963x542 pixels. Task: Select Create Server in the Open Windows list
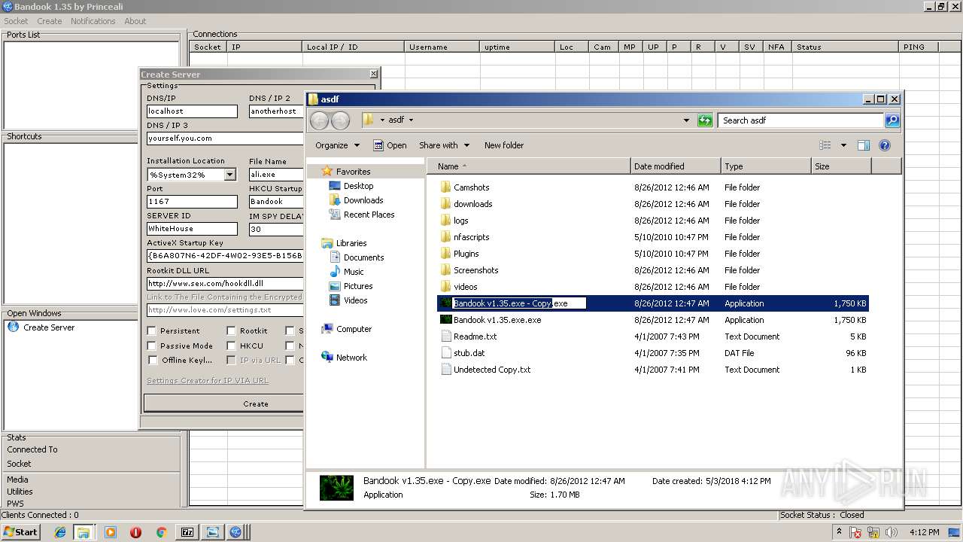pyautogui.click(x=49, y=327)
